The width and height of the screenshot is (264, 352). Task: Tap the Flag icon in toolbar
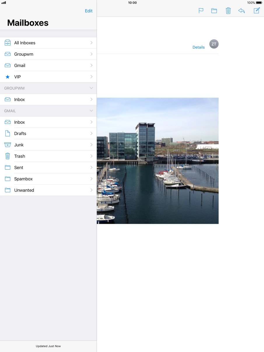(201, 11)
